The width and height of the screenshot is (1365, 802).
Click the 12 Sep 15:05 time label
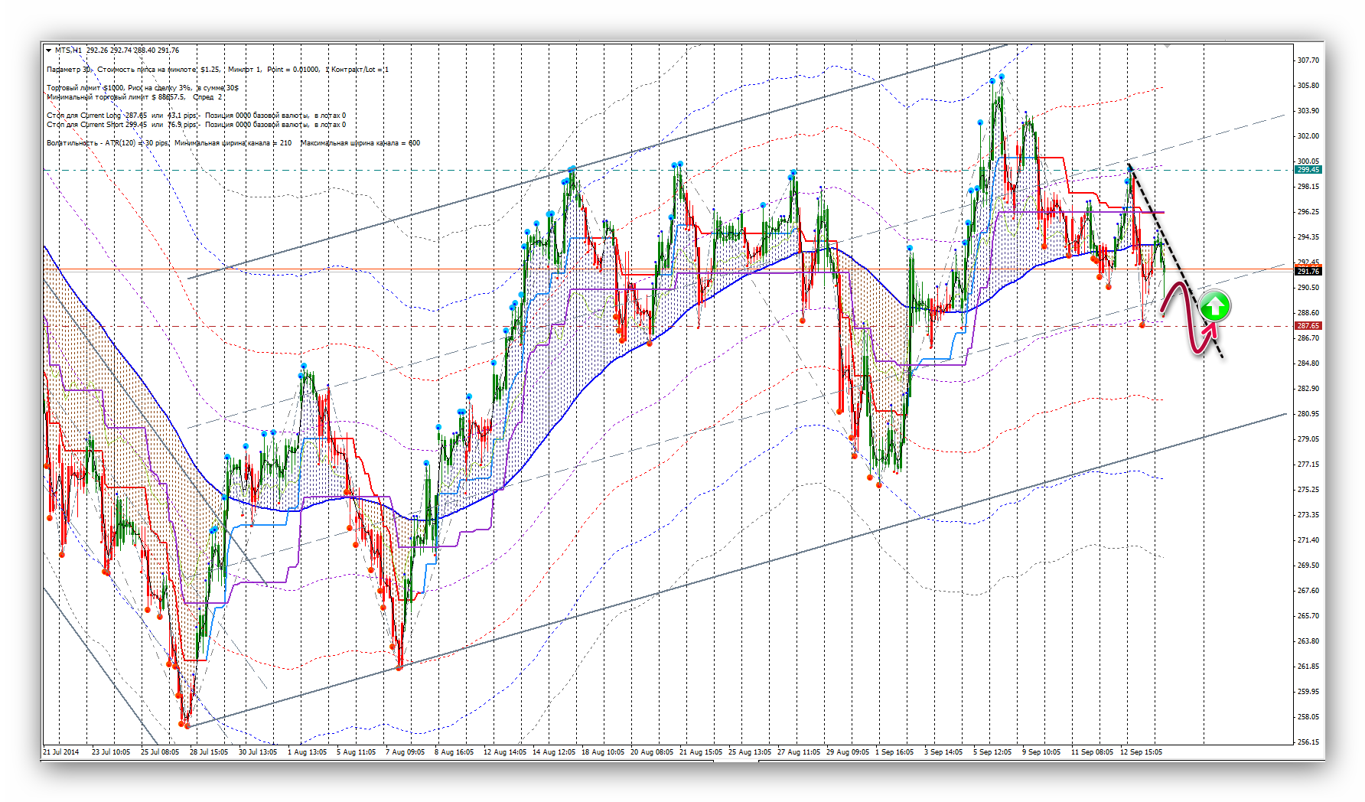coord(1141,752)
